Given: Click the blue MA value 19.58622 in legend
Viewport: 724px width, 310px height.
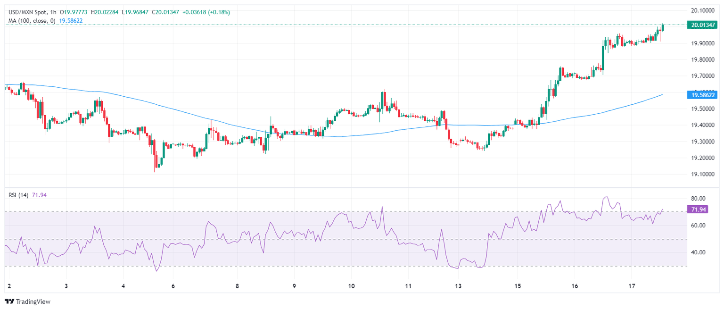Looking at the screenshot, I should pos(71,21).
